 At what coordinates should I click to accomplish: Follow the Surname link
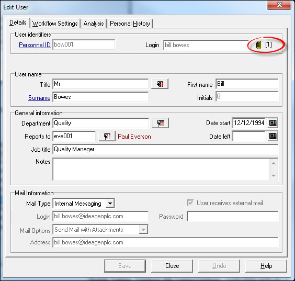pyautogui.click(x=39, y=98)
